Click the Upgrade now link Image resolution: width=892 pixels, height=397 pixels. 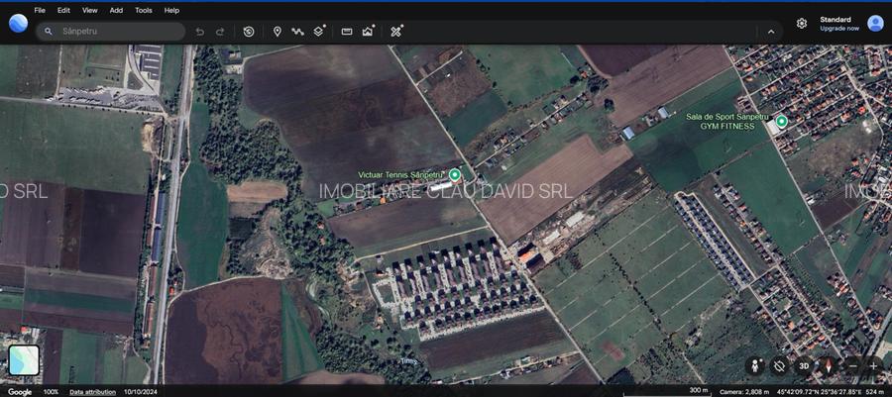838,28
